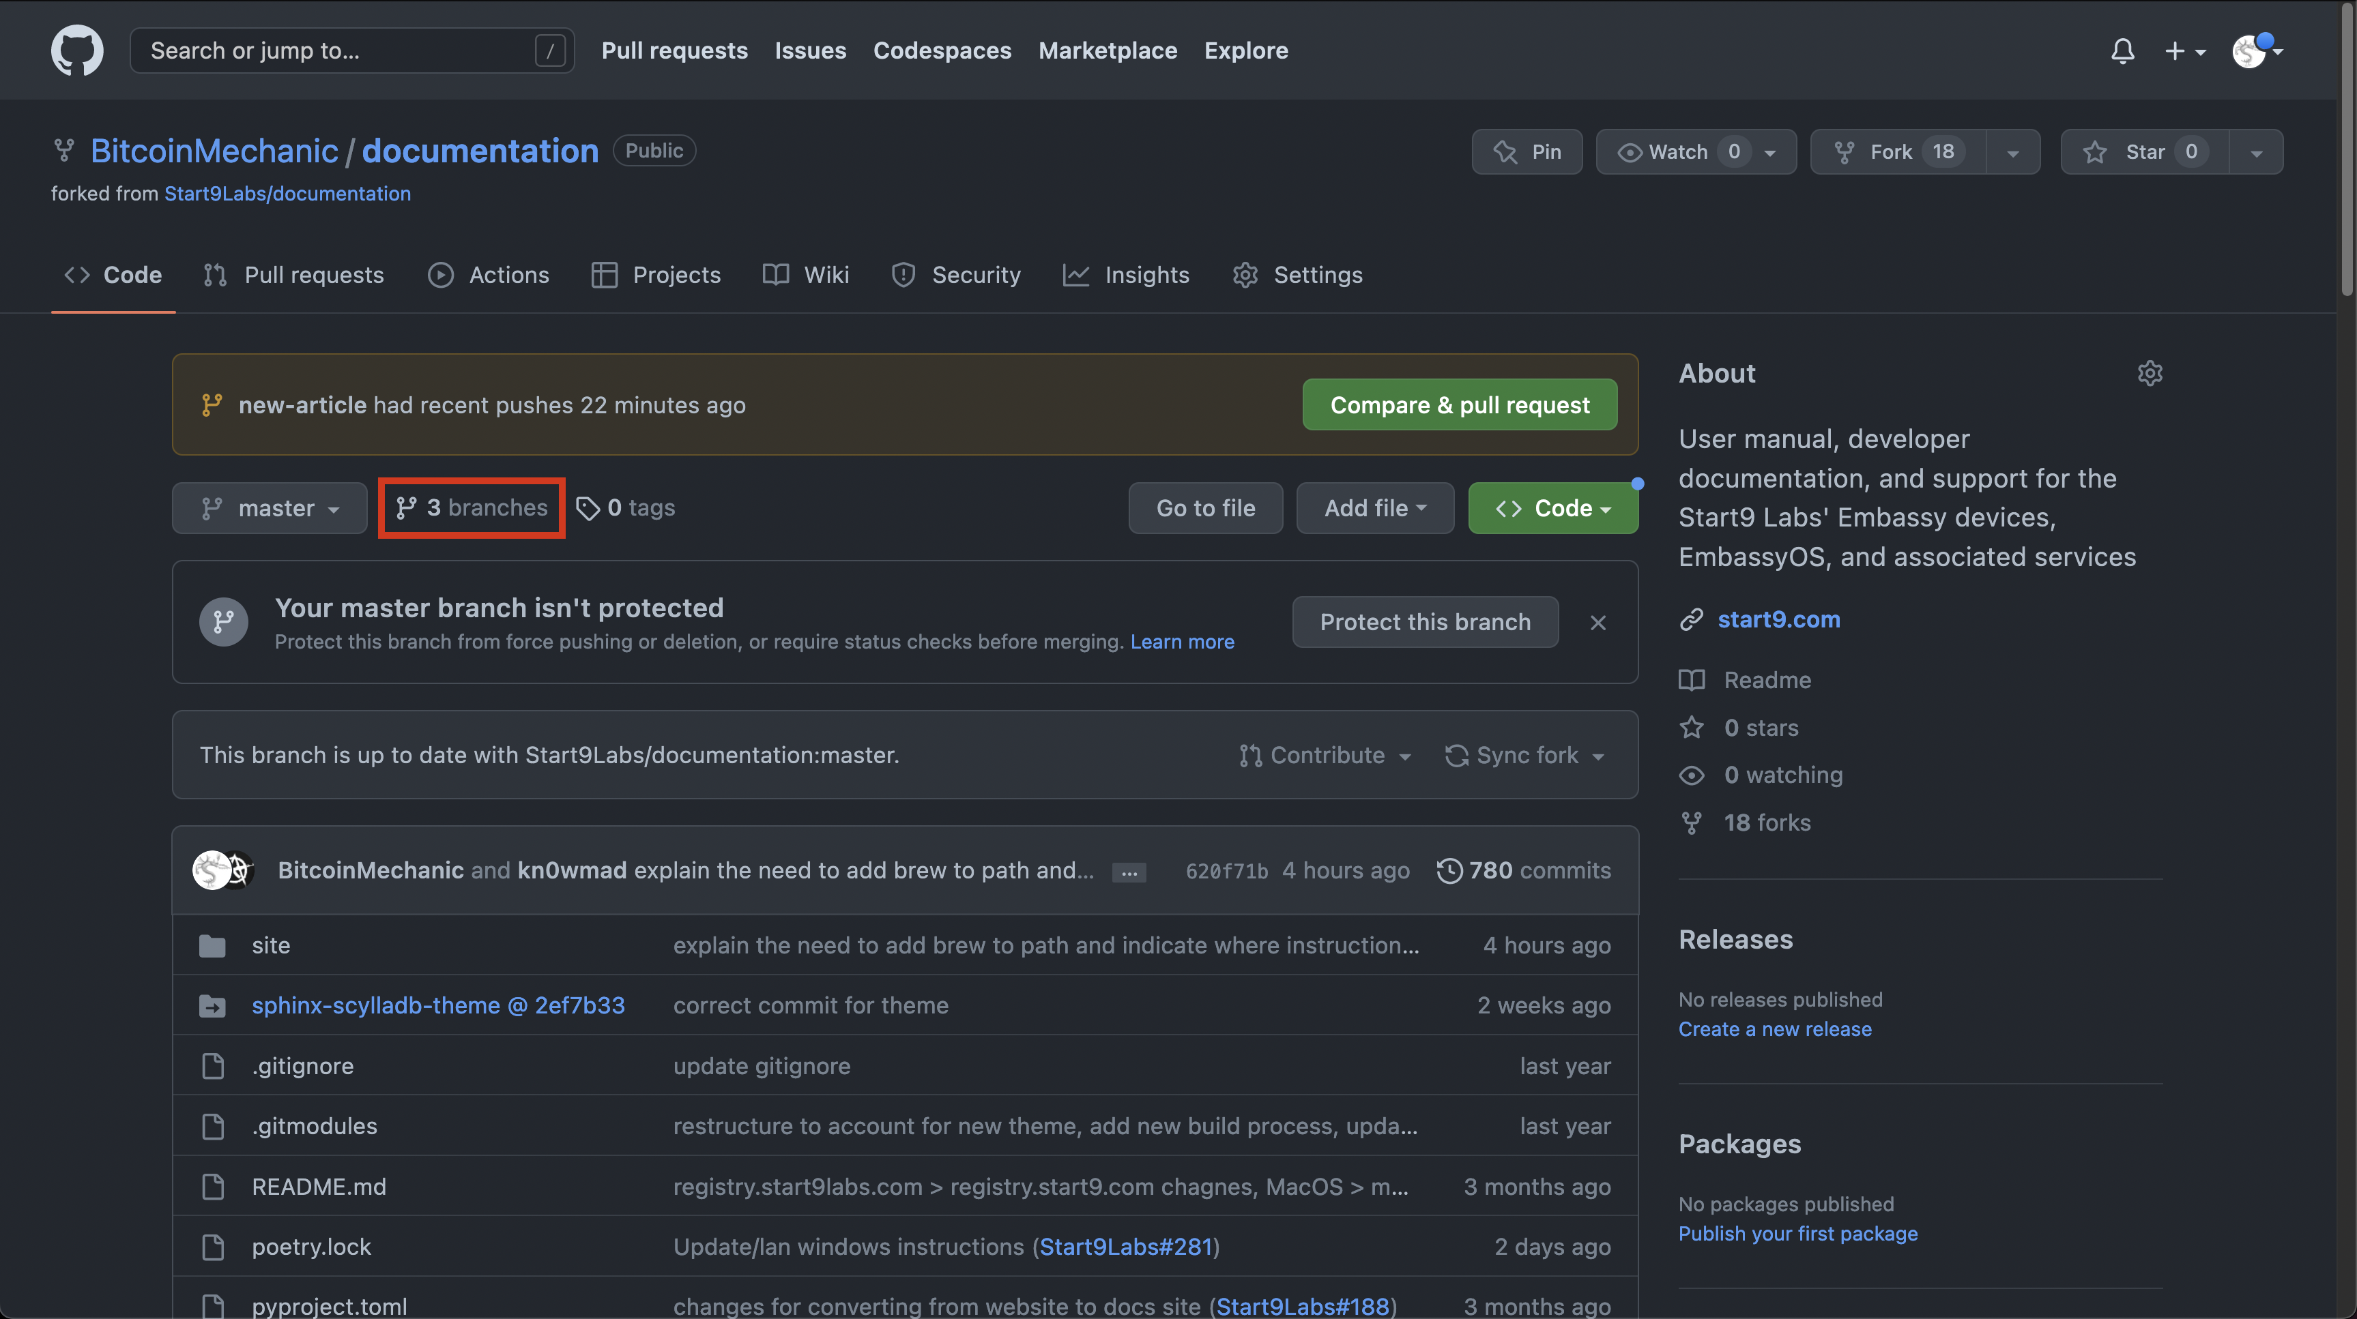
Task: Open the tags list
Action: (x=626, y=507)
